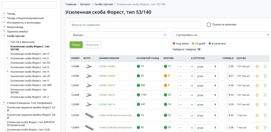Screen dimensions: 271x132
Task: Click cart icon for СКОБА 140/12
Action: [x=265, y=95]
